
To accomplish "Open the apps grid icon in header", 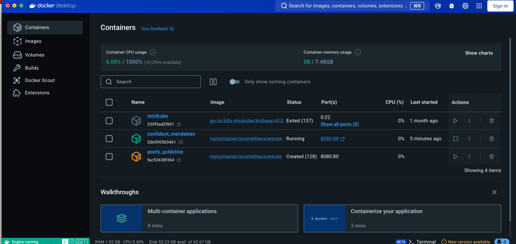I will coord(479,6).
